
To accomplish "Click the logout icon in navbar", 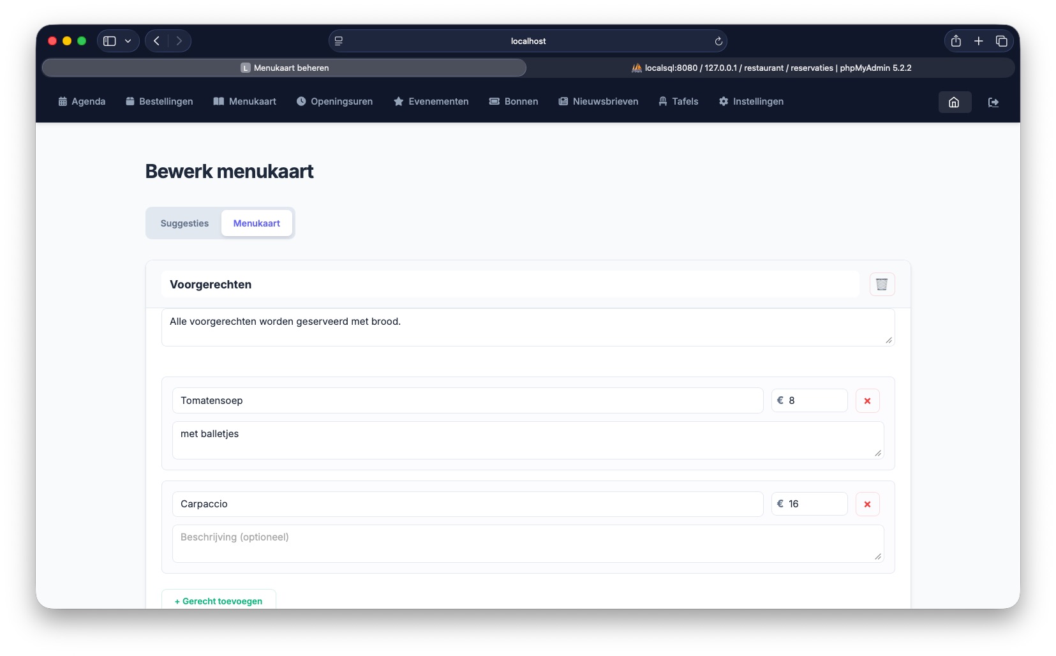I will coord(993,102).
